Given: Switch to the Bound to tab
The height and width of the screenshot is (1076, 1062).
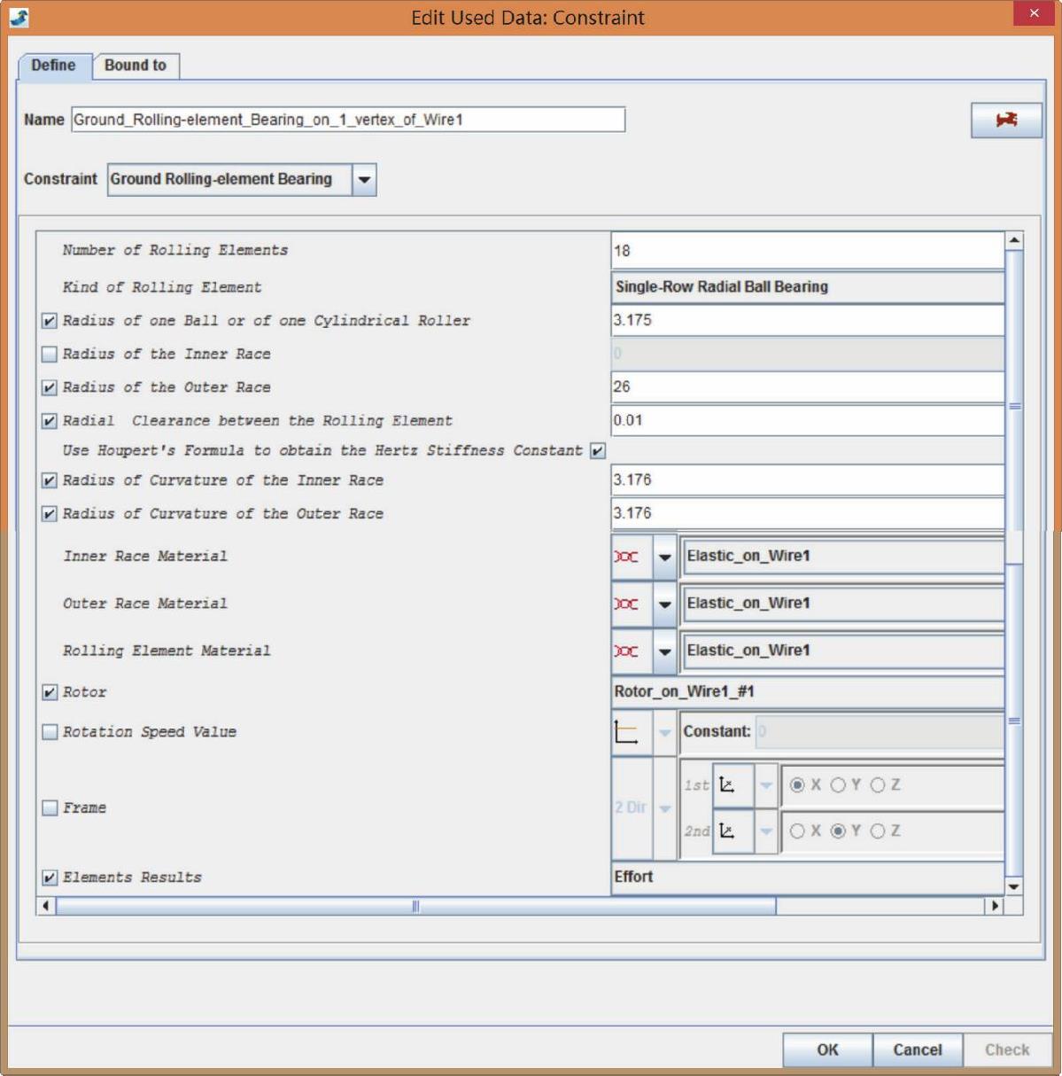Looking at the screenshot, I should 135,66.
